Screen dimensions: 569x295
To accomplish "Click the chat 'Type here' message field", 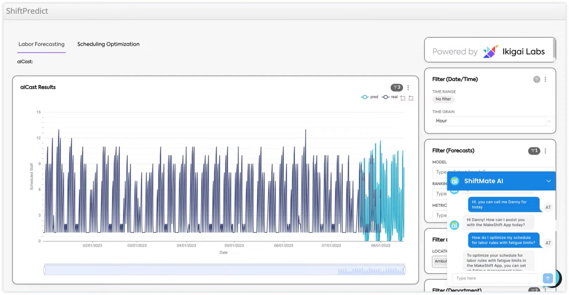I will [x=495, y=278].
